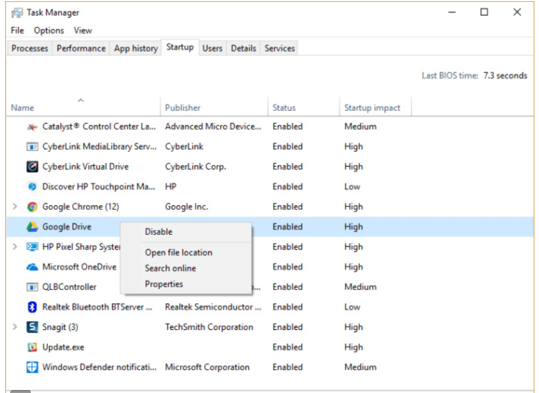Click the QLBController icon
This screenshot has width=539, height=393.
[x=32, y=287]
